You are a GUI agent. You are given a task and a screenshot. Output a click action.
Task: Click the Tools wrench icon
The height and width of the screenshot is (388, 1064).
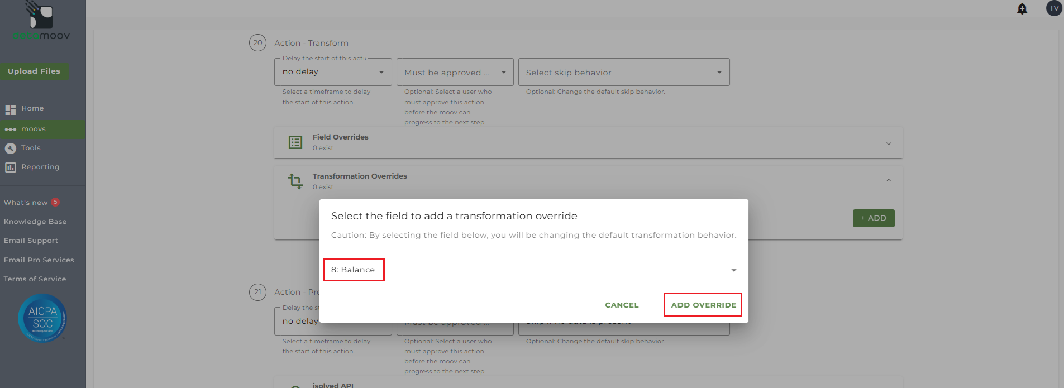click(x=11, y=149)
